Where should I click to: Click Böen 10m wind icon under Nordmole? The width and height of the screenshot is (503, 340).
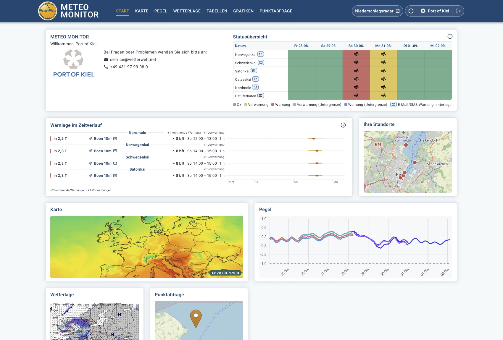pos(91,139)
